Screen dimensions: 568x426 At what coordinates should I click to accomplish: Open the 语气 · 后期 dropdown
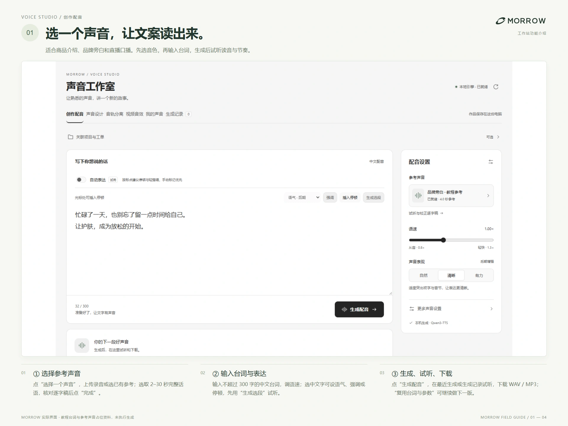303,197
